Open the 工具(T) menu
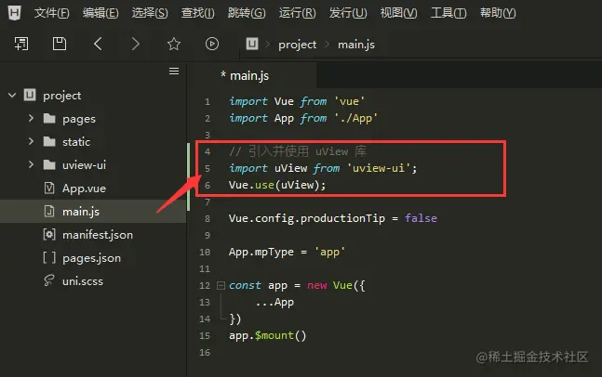The width and height of the screenshot is (602, 377). (448, 13)
